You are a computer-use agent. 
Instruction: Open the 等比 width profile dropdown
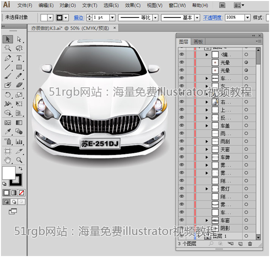[155, 17]
